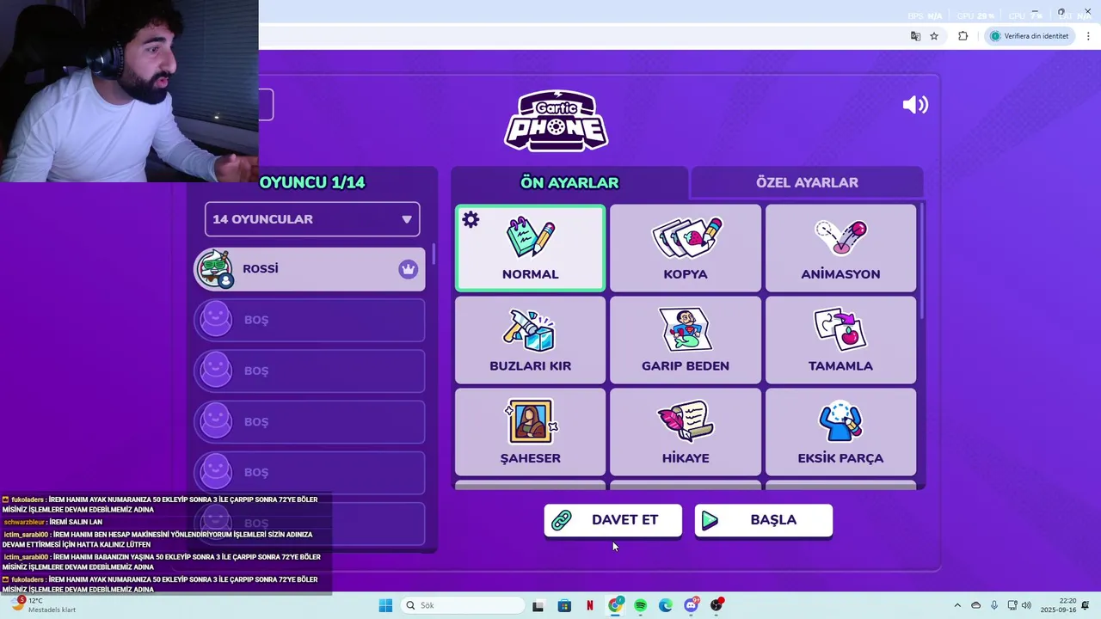
Task: Open Chrome's three-dot menu
Action: click(1089, 36)
